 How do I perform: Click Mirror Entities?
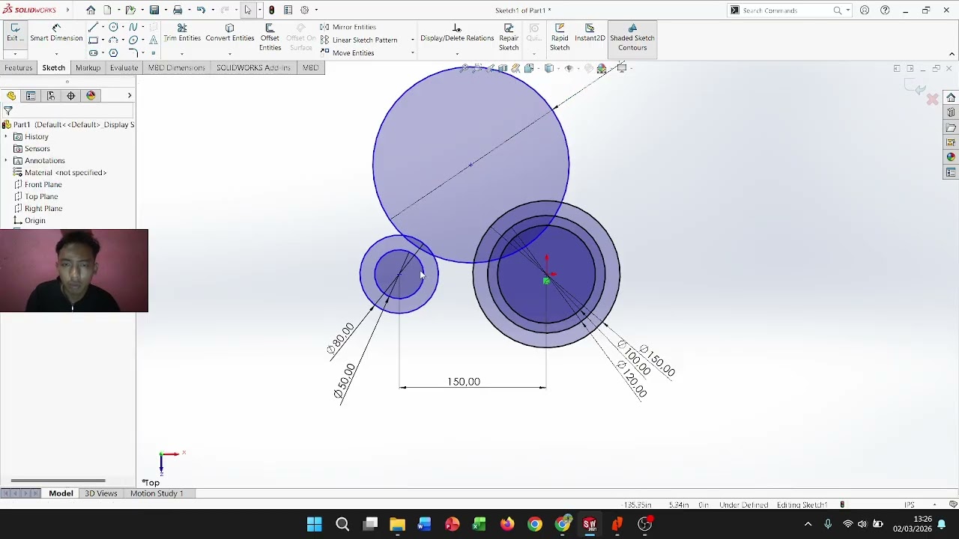point(348,27)
